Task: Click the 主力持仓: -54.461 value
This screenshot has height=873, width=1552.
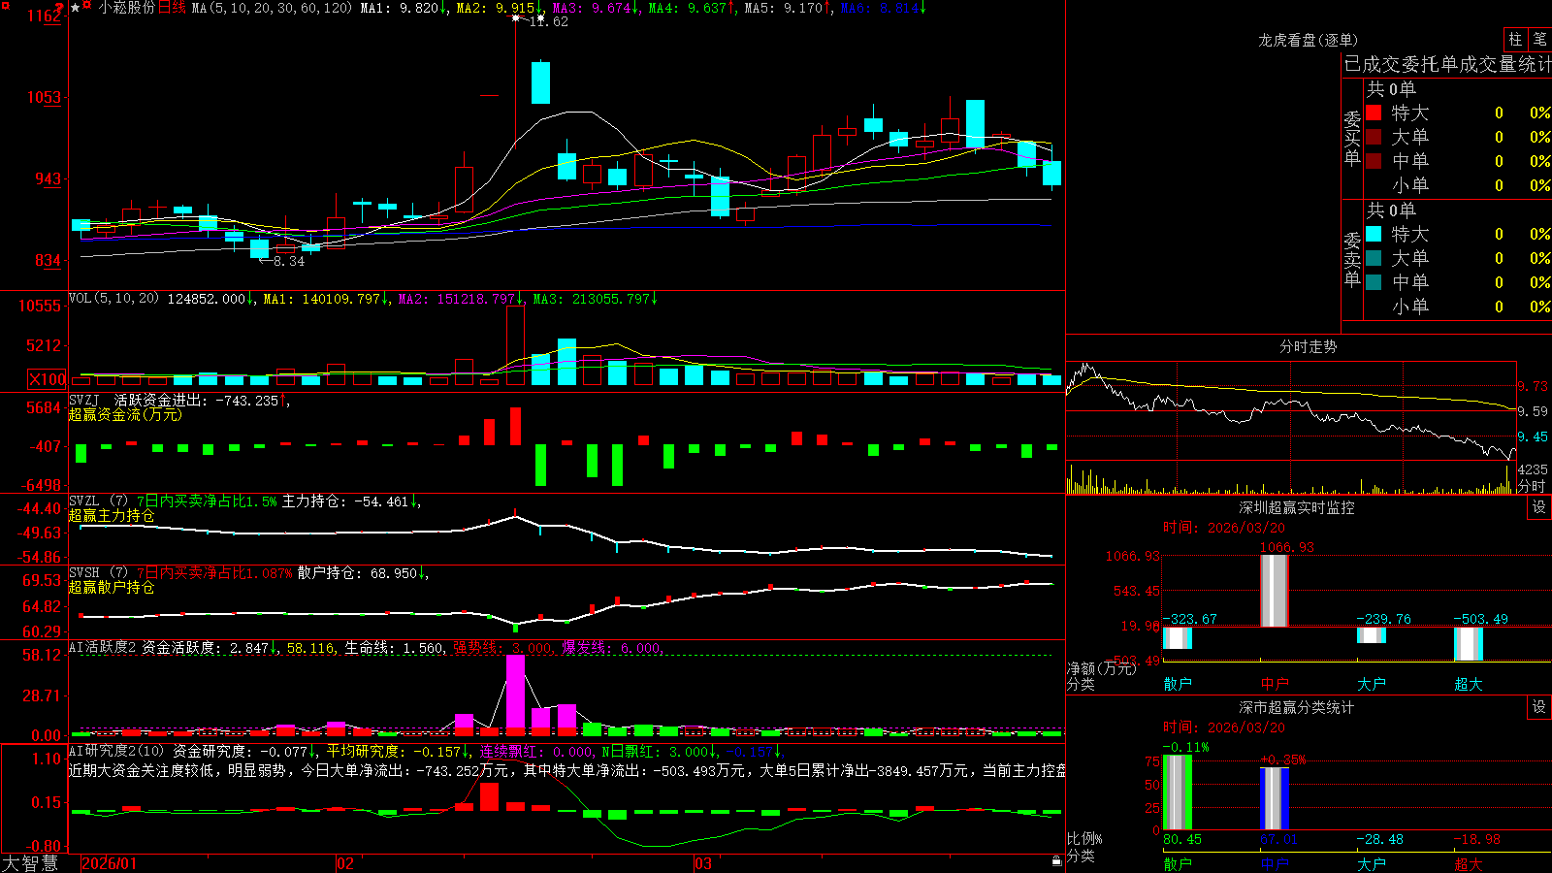Action: (350, 501)
